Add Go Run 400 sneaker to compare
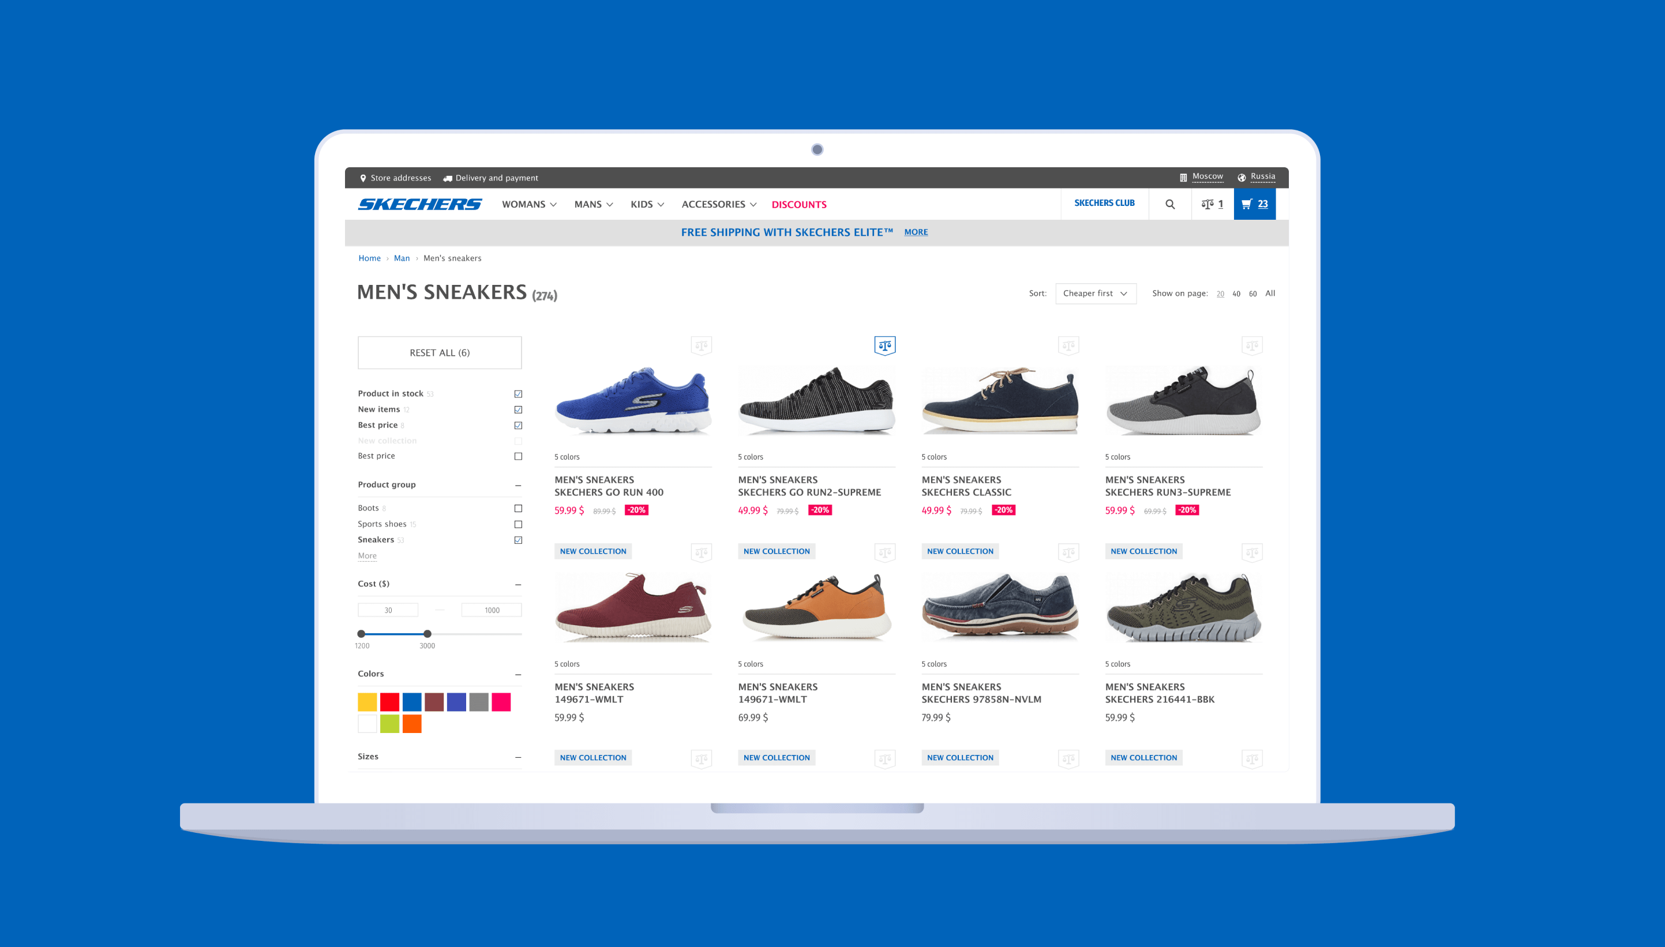The height and width of the screenshot is (947, 1665). pyautogui.click(x=701, y=345)
